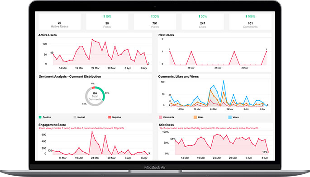Click the green up arrow above Views
The image size is (310, 177).
click(x=152, y=17)
